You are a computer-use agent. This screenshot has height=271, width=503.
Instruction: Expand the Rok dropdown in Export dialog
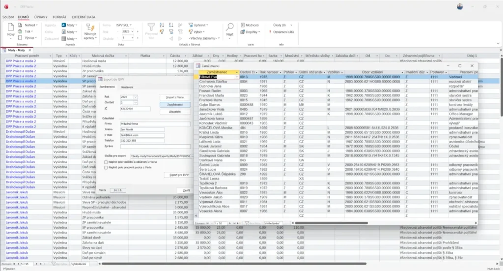pyautogui.click(x=136, y=97)
